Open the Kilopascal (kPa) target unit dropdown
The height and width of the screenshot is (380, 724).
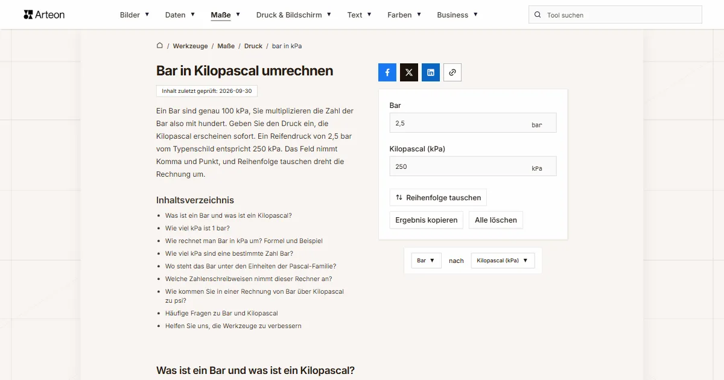(503, 261)
